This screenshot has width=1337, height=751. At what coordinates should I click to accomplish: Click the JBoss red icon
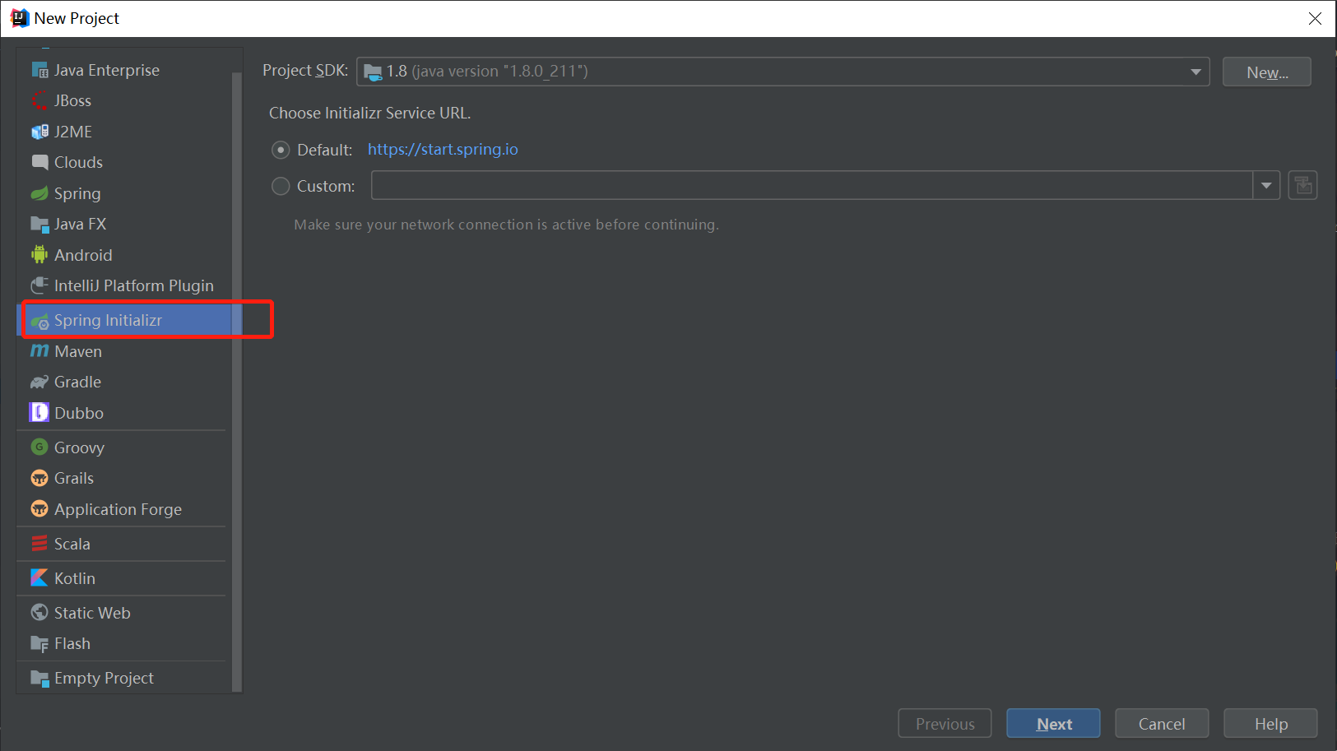(39, 101)
